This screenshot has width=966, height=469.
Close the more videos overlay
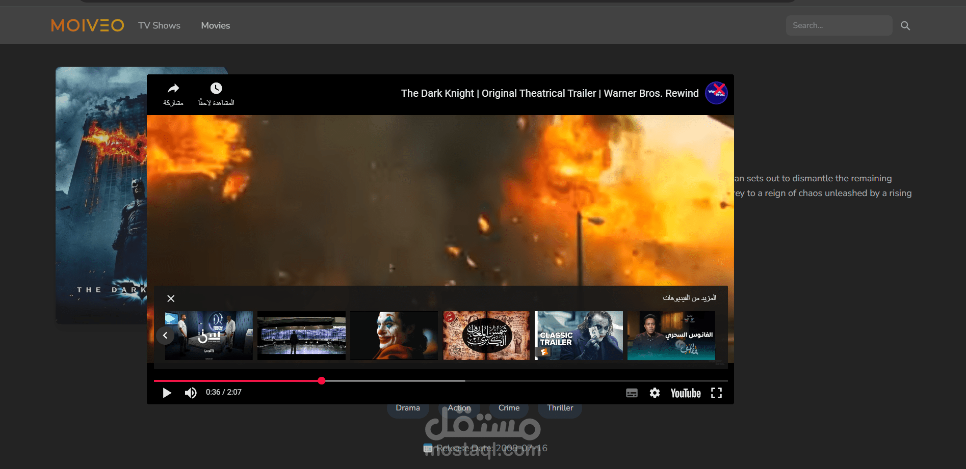tap(171, 298)
